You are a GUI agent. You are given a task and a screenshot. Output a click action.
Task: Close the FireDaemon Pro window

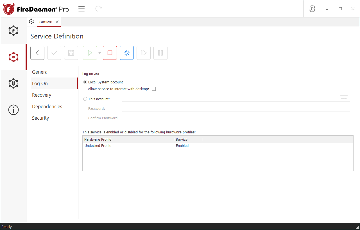tap(353, 9)
